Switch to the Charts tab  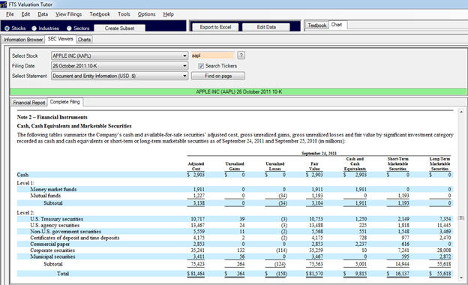click(84, 40)
